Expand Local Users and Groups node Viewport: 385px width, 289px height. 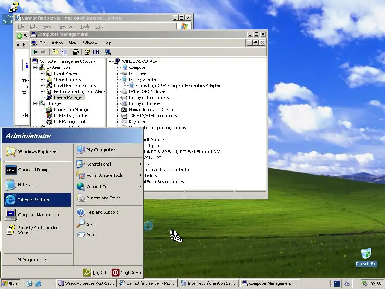[42, 85]
